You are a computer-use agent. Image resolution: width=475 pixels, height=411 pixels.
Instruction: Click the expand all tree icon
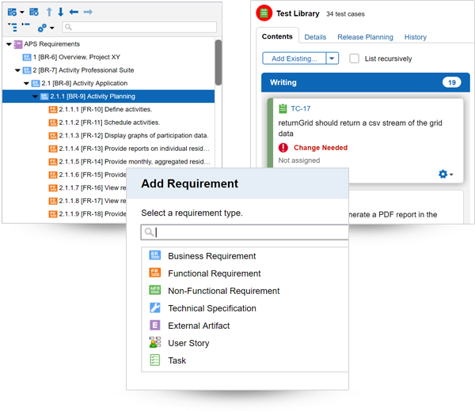click(x=13, y=27)
